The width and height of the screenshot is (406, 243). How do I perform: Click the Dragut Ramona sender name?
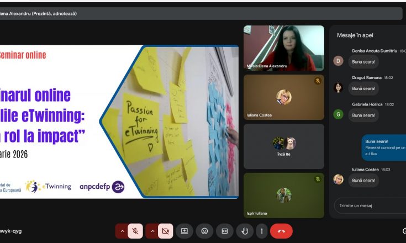[367, 78]
